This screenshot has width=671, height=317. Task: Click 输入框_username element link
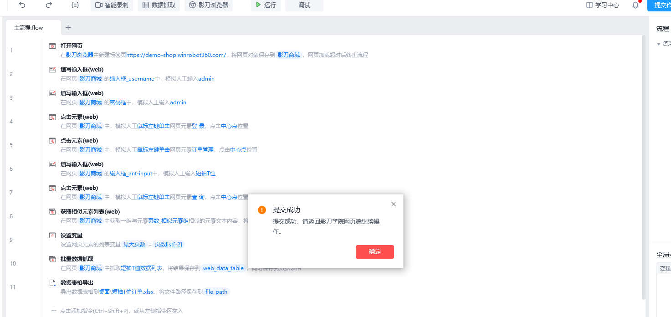click(x=132, y=79)
